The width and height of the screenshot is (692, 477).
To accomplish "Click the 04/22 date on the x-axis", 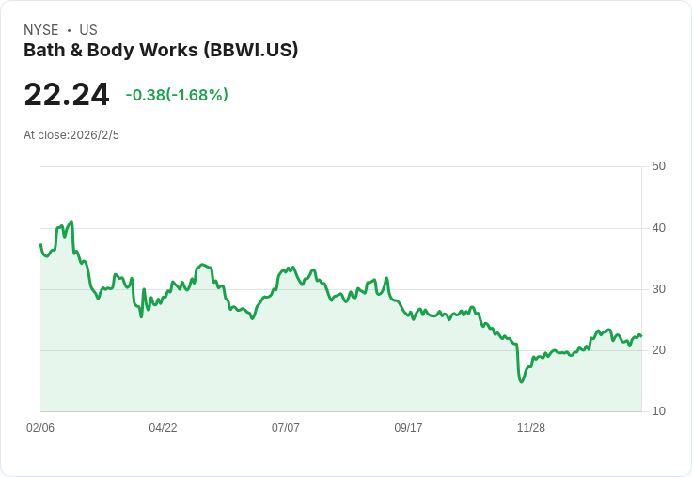I will point(163,427).
